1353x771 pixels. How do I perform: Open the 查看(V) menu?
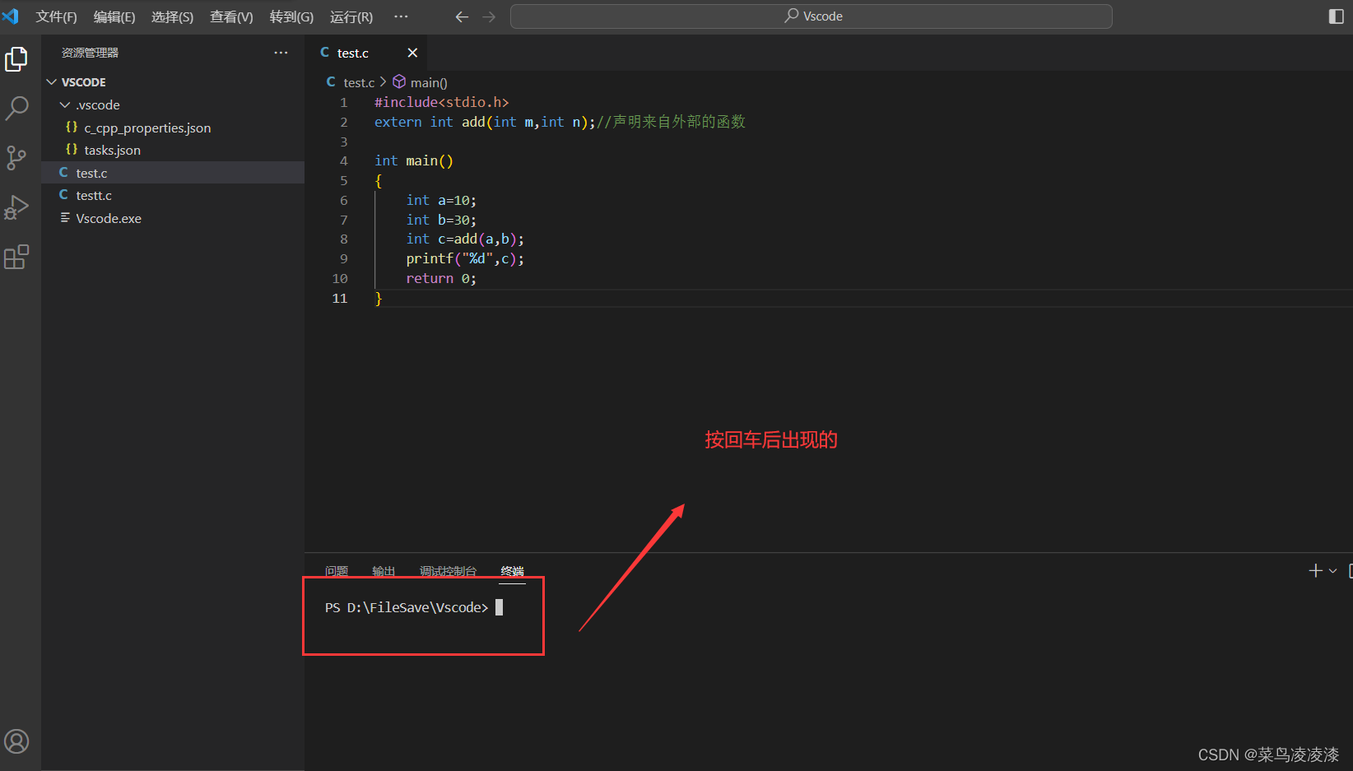click(x=231, y=16)
